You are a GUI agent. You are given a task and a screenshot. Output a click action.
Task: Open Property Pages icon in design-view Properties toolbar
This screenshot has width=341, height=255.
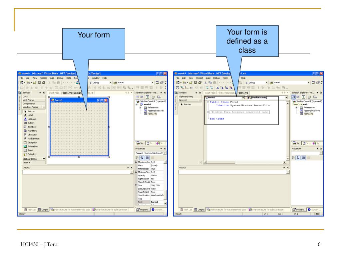pos(153,158)
